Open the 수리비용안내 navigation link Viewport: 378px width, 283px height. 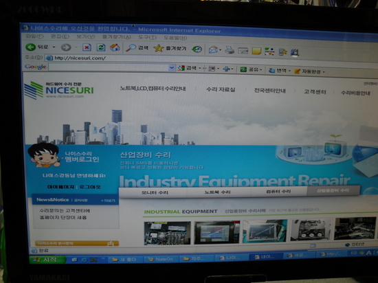pos(355,93)
